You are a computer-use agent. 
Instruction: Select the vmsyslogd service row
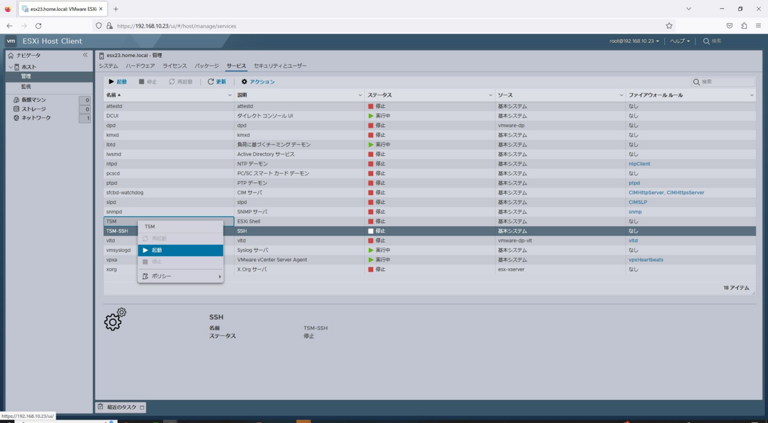pyautogui.click(x=429, y=250)
